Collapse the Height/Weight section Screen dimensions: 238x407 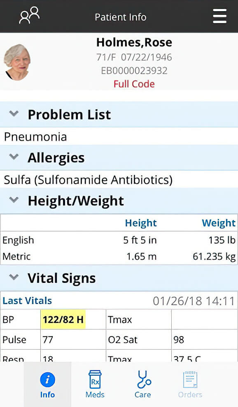14,200
